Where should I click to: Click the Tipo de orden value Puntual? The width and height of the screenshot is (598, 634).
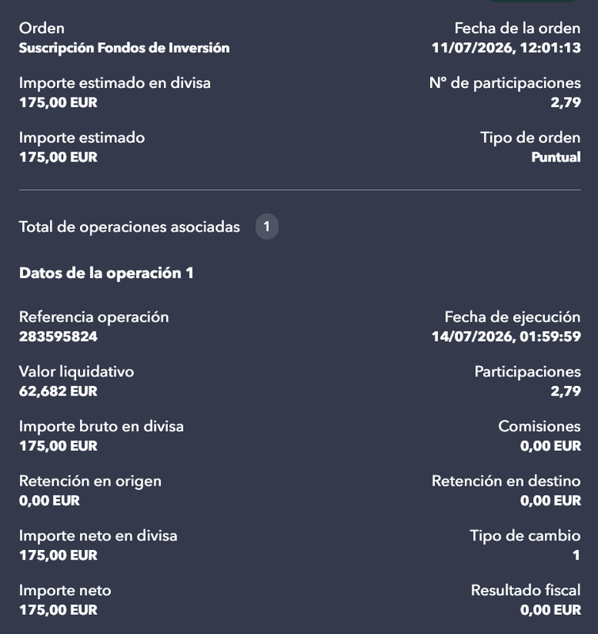coord(556,157)
